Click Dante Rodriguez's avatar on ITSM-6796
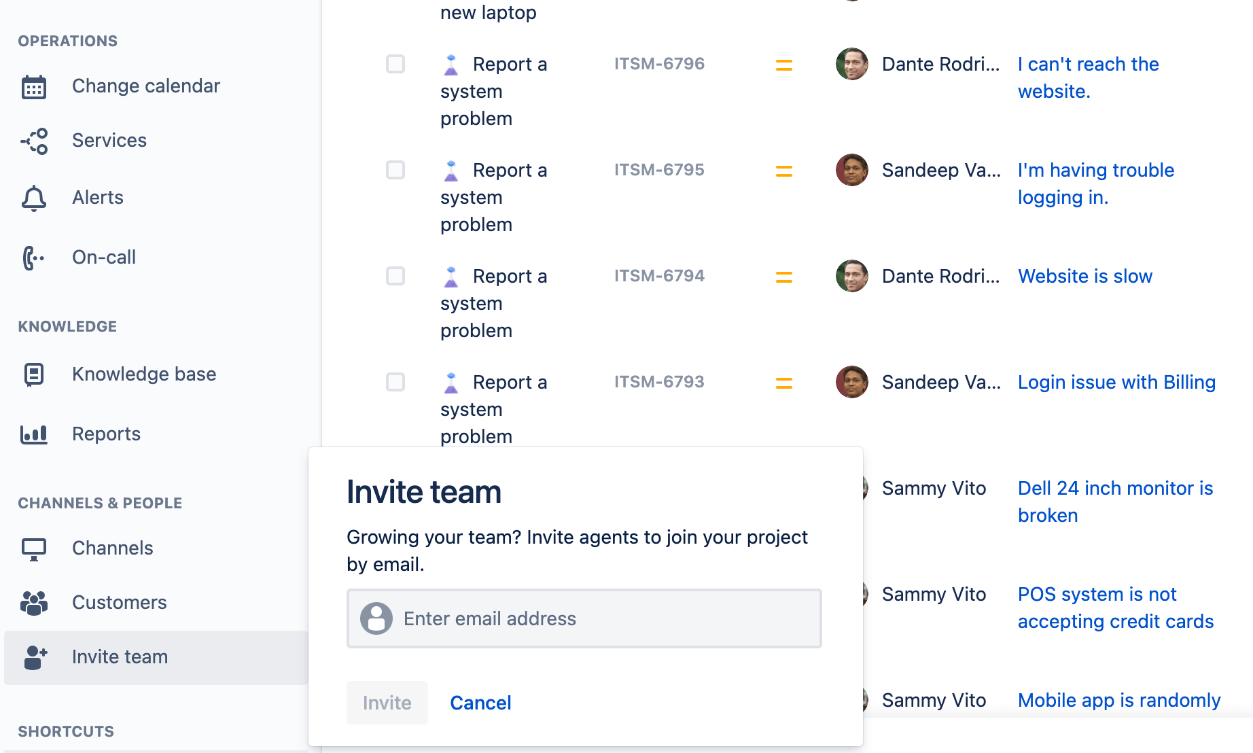 click(x=851, y=64)
